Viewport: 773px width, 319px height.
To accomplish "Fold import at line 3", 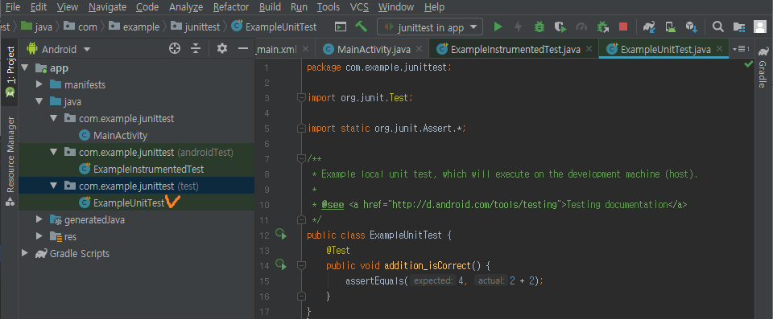I will point(301,97).
